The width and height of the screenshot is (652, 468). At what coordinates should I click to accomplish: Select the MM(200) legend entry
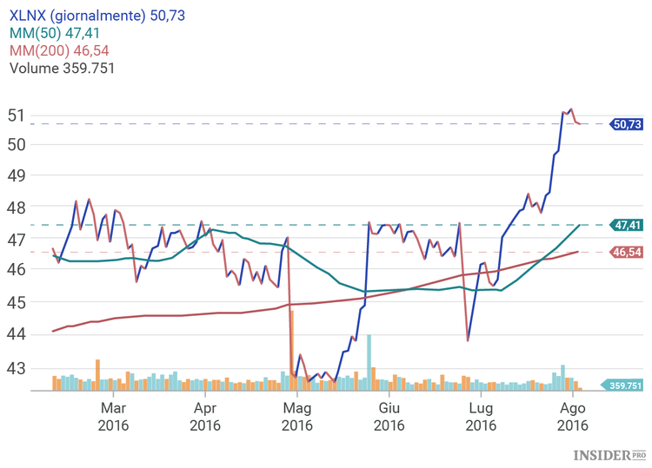pyautogui.click(x=59, y=50)
